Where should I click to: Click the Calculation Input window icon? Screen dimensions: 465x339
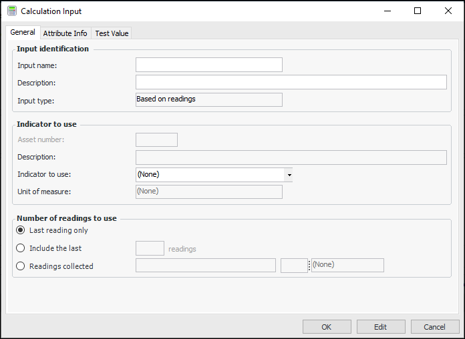point(11,11)
